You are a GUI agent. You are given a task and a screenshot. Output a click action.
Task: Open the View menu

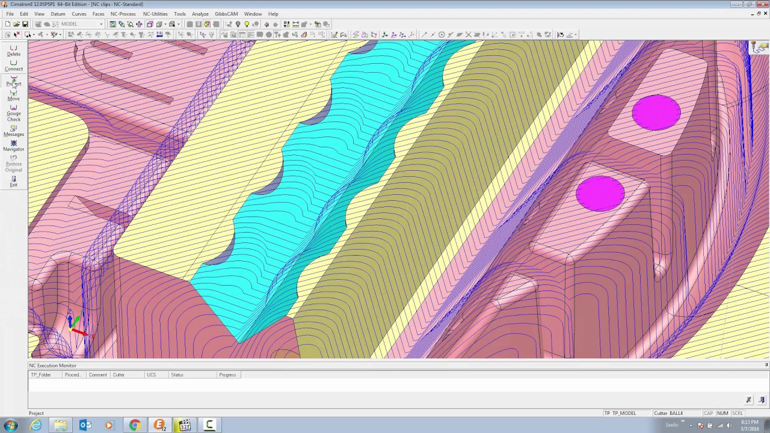click(39, 14)
